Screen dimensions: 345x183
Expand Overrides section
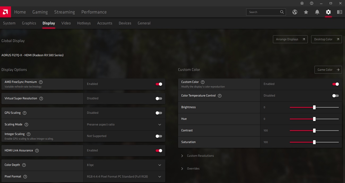190,169
